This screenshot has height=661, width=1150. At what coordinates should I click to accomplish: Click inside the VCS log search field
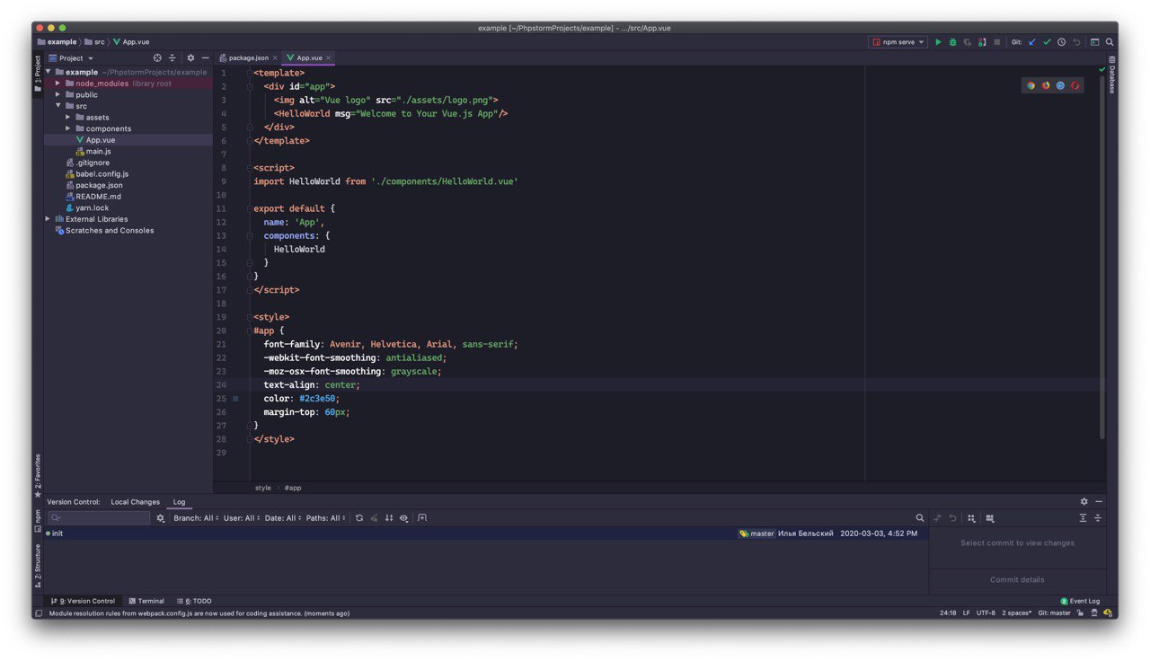pyautogui.click(x=99, y=518)
